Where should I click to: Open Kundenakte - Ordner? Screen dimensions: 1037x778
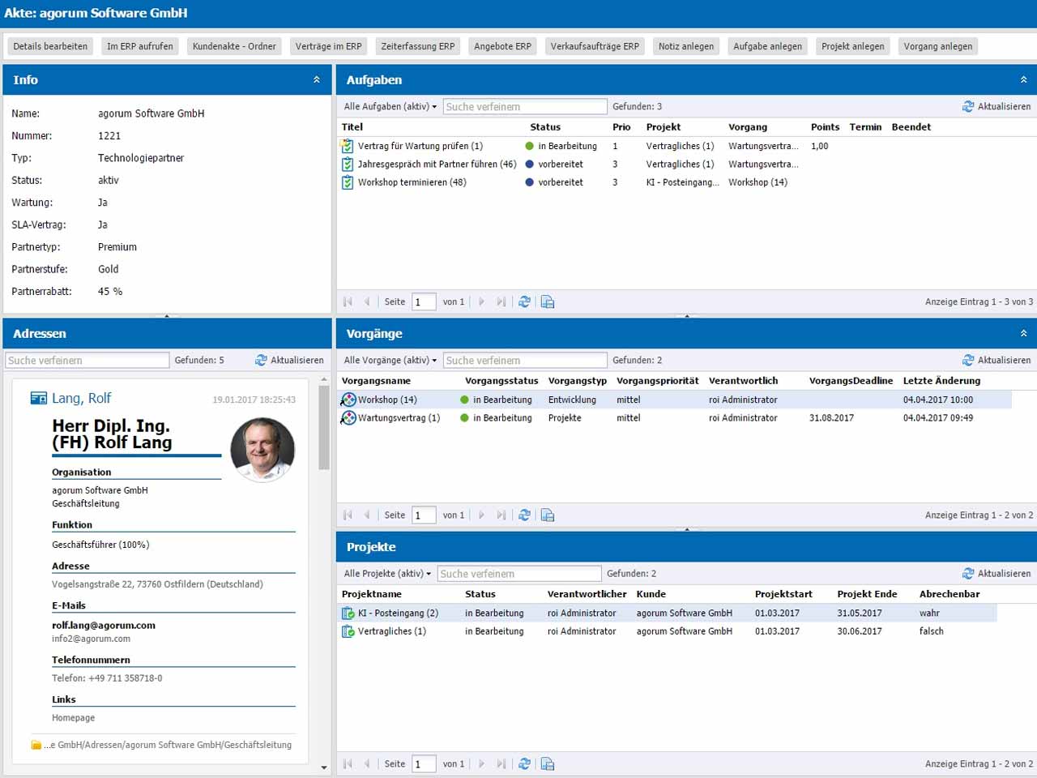tap(234, 46)
